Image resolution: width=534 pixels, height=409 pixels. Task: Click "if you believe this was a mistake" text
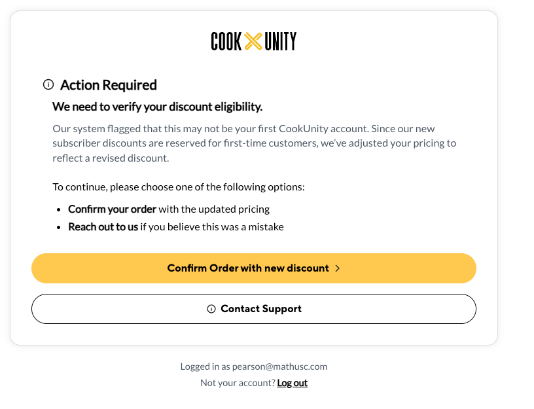click(212, 227)
